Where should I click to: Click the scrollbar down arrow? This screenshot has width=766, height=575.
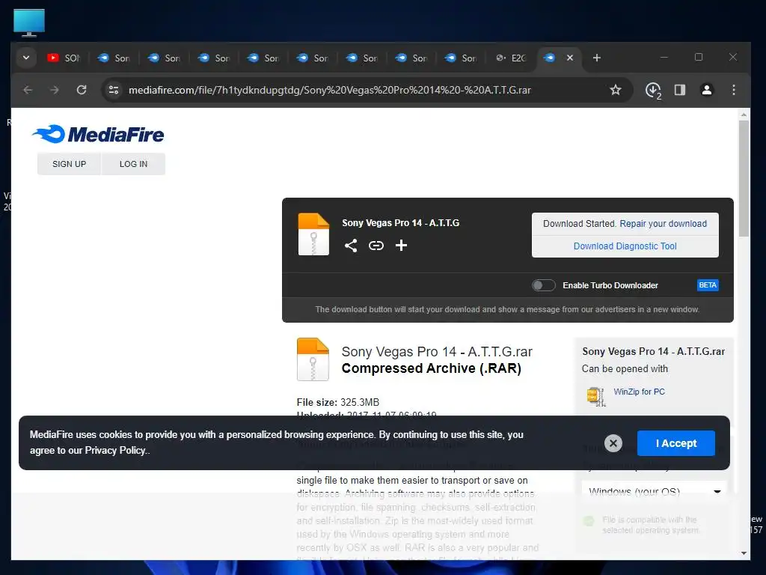click(x=744, y=553)
